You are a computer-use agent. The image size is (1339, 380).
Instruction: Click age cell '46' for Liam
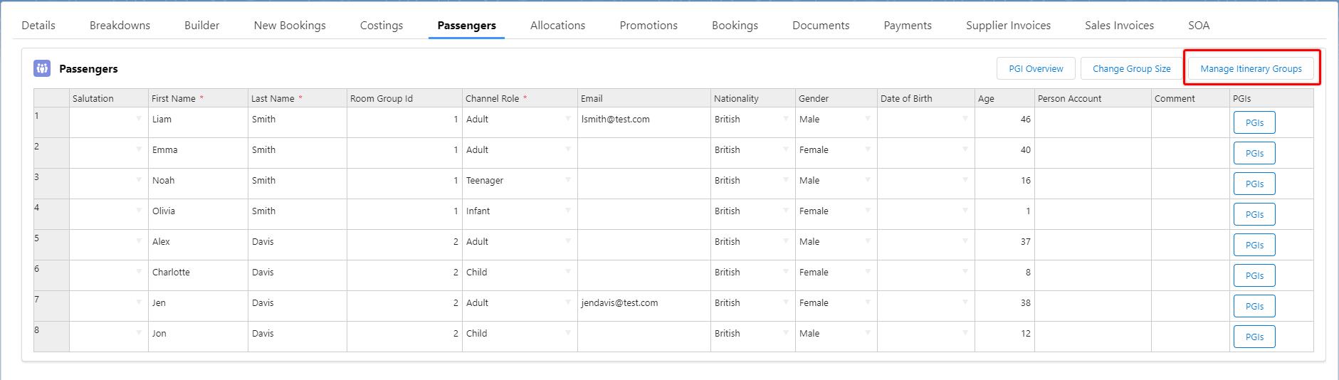(1005, 122)
